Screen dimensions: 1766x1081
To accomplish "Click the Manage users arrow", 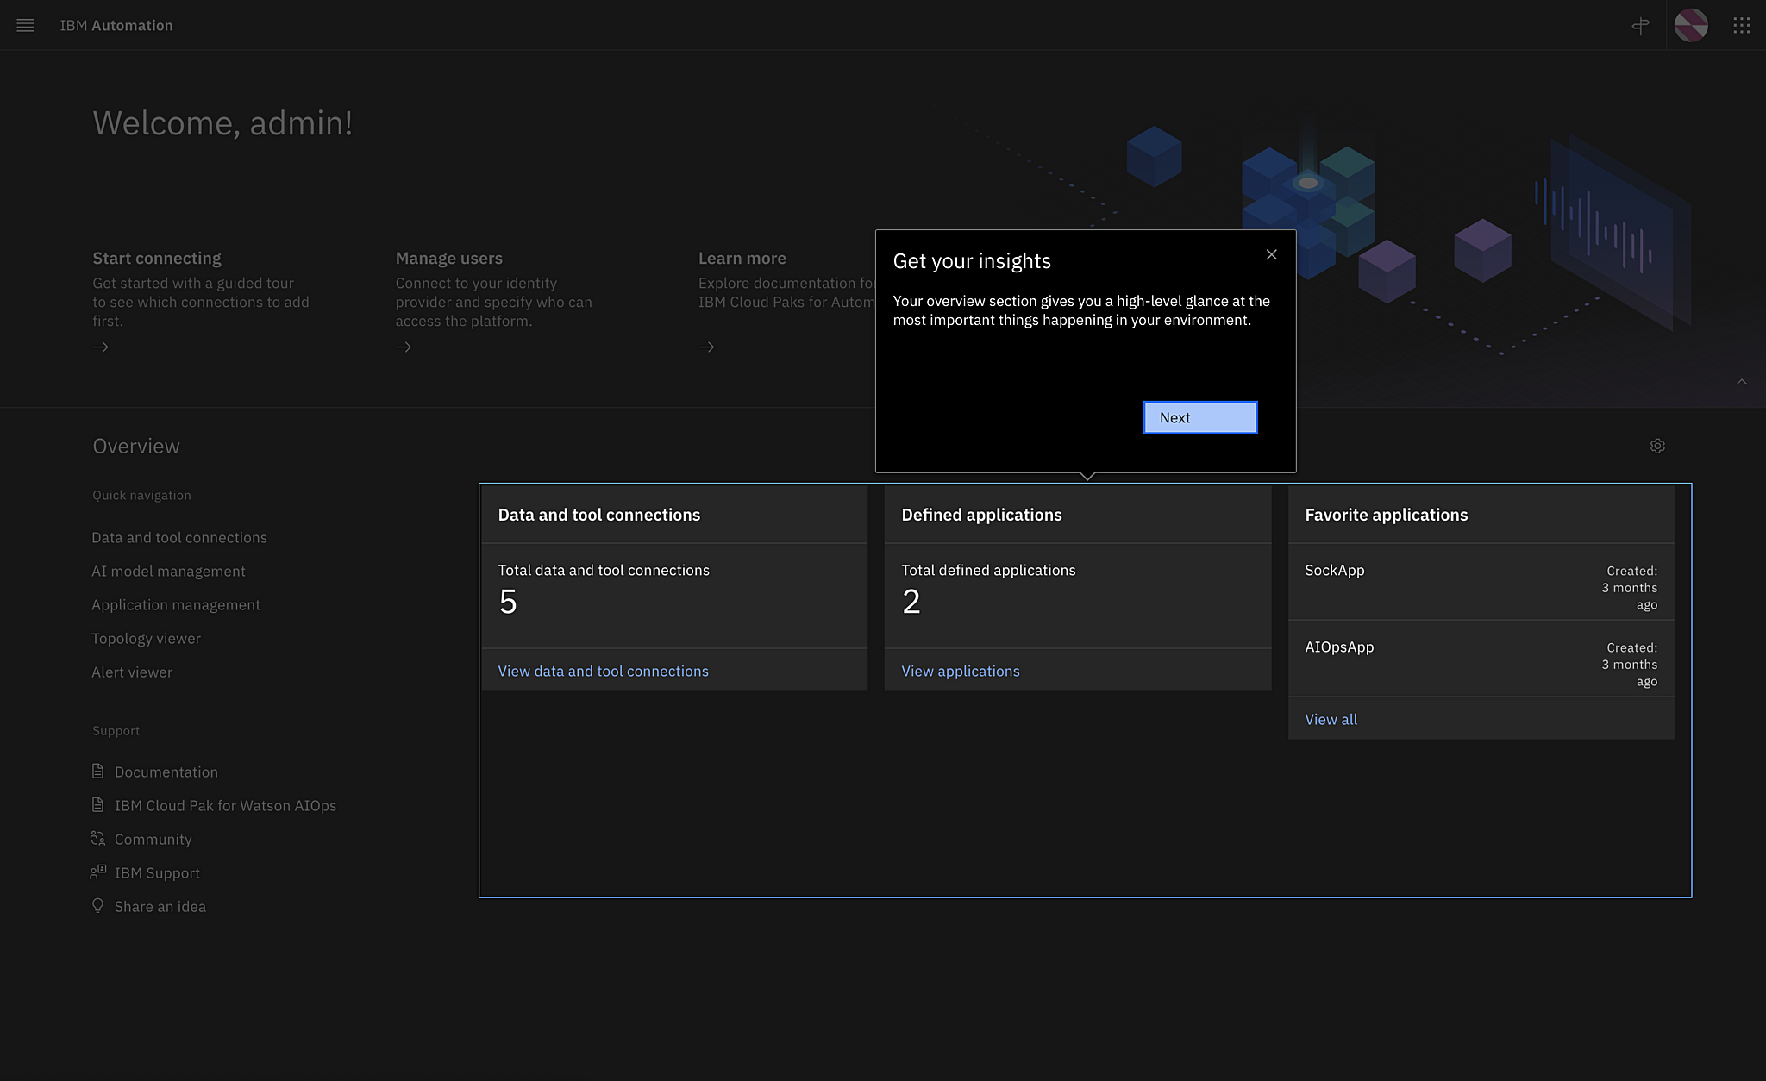I will [x=404, y=347].
